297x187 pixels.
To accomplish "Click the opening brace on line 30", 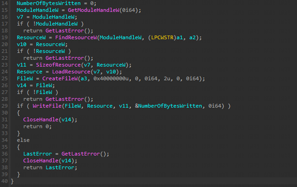I will [19, 113].
